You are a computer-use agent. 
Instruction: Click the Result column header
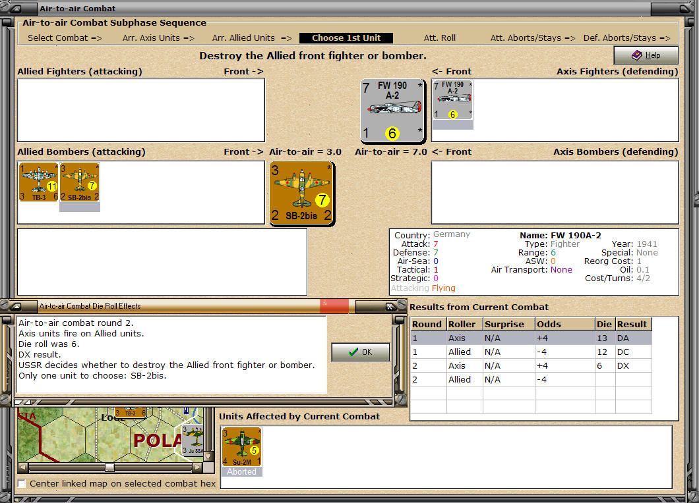coord(634,324)
